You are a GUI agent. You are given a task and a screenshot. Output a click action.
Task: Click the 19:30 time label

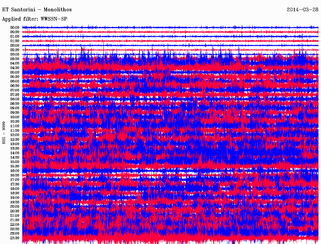[15, 202]
